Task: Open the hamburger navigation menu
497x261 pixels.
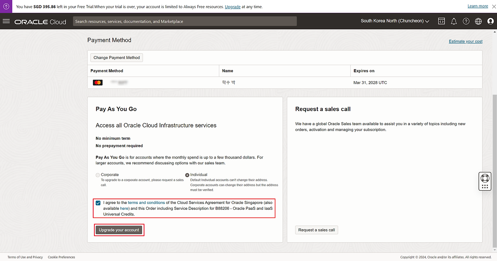Action: pos(6,21)
